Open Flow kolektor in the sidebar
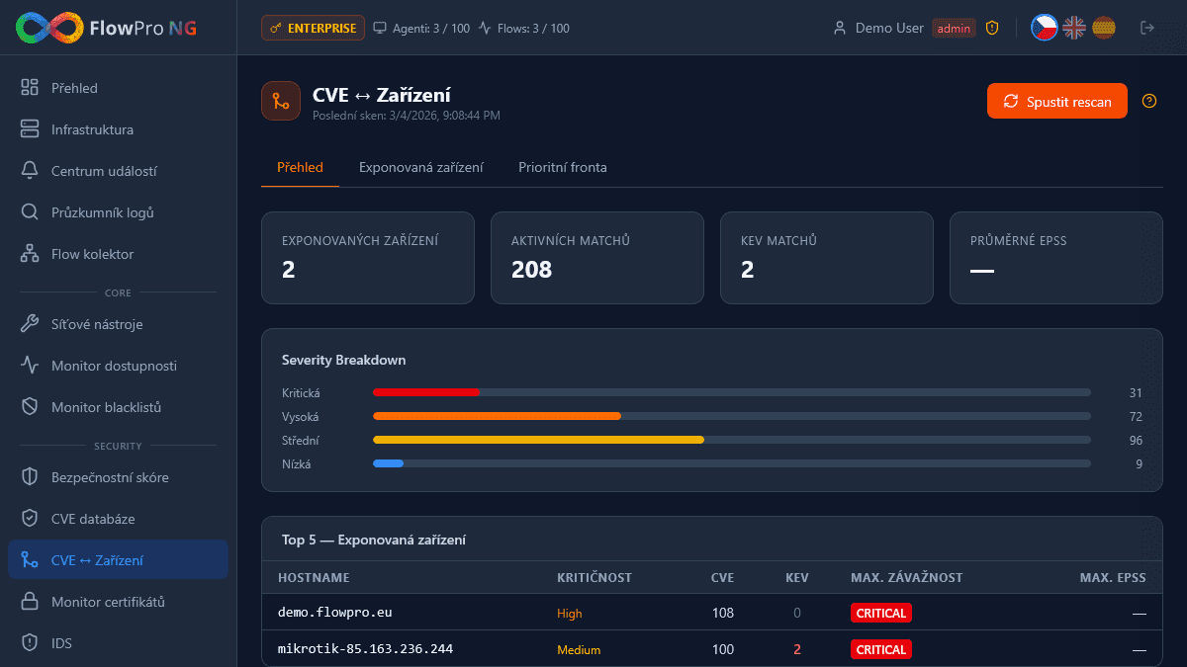1187x667 pixels. pos(118,253)
